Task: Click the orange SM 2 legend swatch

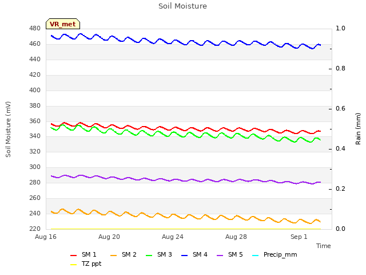Action: tap(114, 256)
